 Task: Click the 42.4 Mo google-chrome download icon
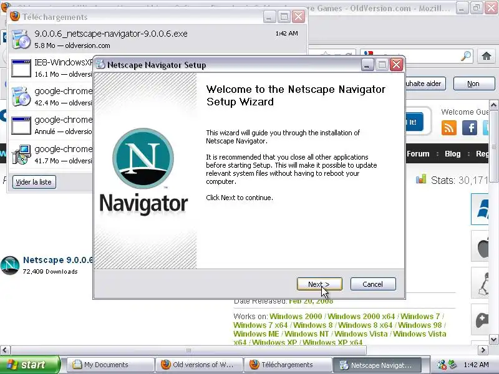point(21,97)
